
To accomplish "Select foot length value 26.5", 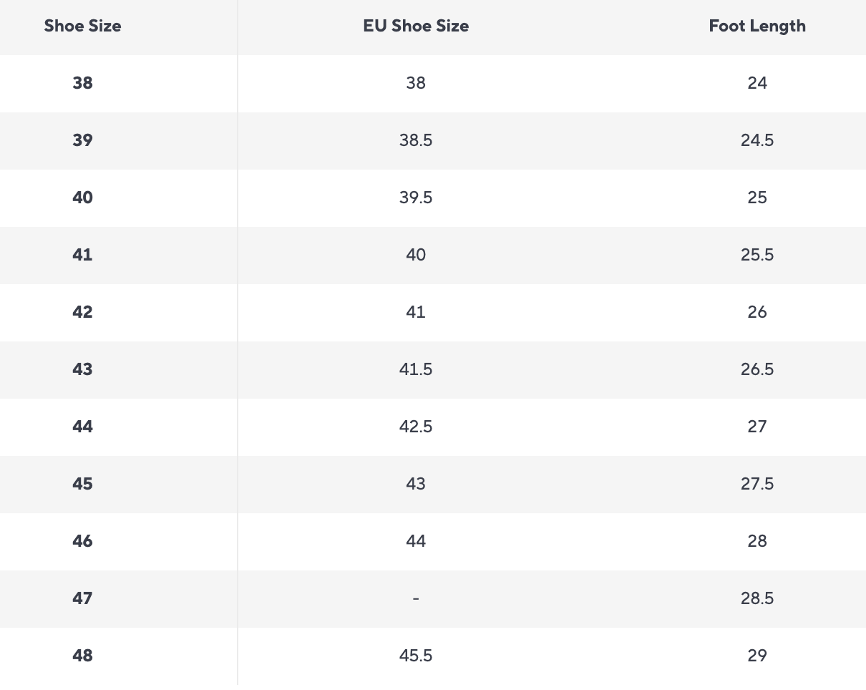I will pyautogui.click(x=757, y=369).
